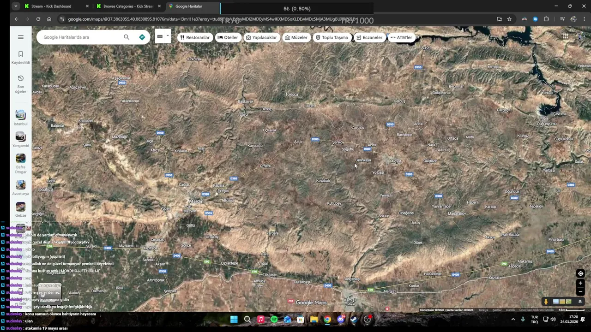Open Chrome home page button
This screenshot has height=332, width=591.
[49, 19]
